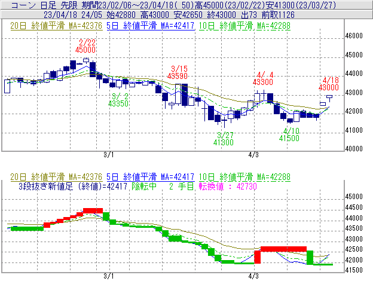The height and width of the screenshot is (284, 373).
Task: Click the 40000 axis label on top chart
Action: tap(354, 149)
